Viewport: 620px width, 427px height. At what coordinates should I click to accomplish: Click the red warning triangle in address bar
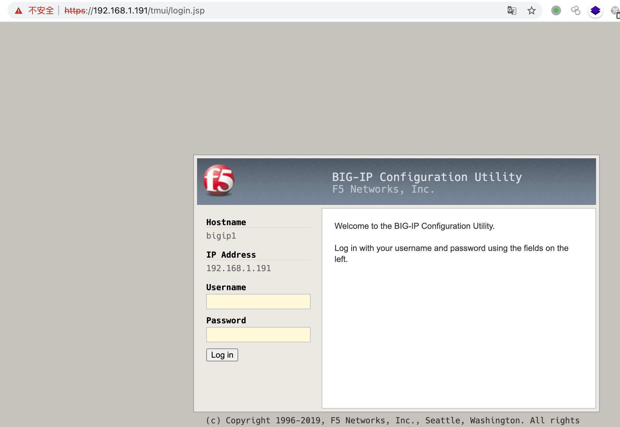19,10
